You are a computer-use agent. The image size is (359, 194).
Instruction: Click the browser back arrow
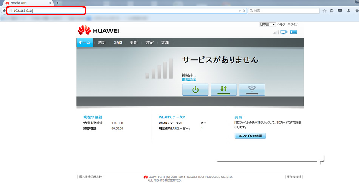(4, 11)
